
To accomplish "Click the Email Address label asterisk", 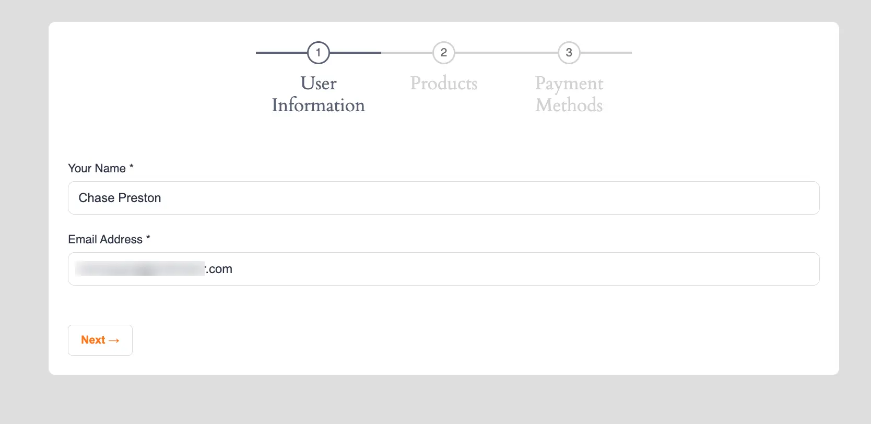I will [x=148, y=239].
